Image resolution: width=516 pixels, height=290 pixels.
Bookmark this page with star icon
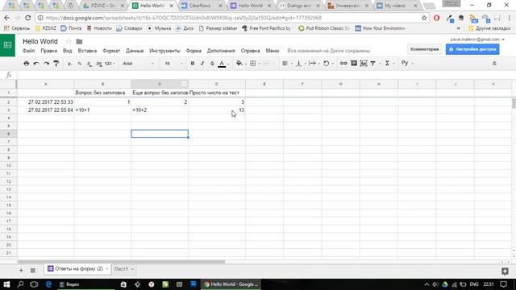(x=424, y=18)
